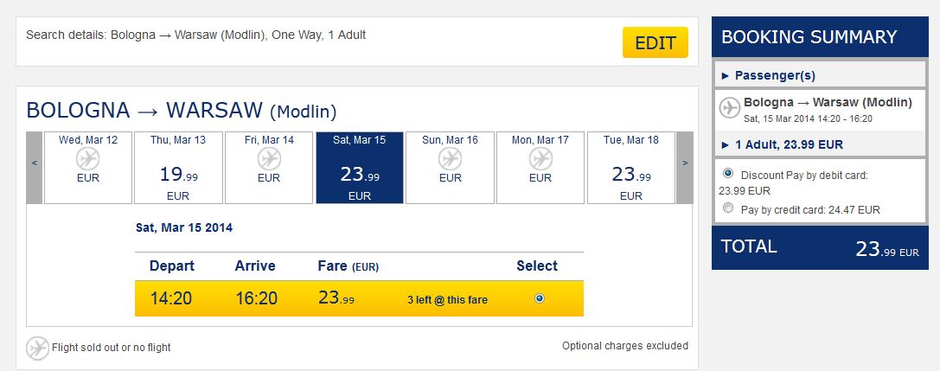Screen dimensions: 940x371
Task: Select the Tue, Mar 18 date tab
Action: pos(631,168)
